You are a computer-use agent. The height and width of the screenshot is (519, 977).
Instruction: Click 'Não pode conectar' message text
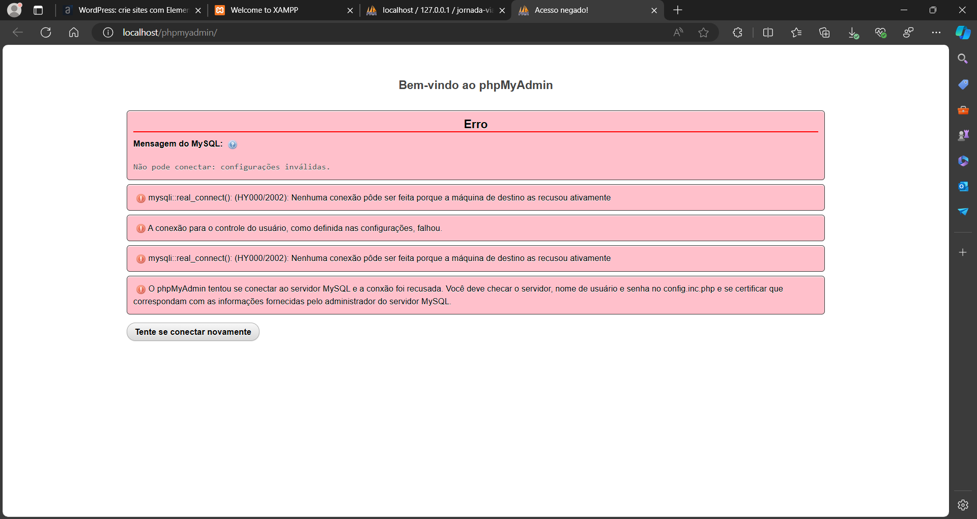tap(232, 167)
